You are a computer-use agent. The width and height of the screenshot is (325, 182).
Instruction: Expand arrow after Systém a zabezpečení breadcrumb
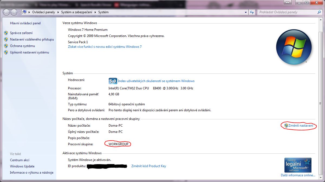95,12
